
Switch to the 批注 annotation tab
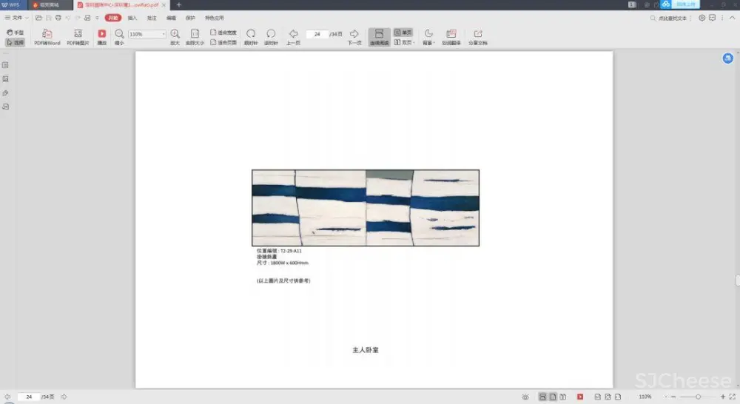152,17
